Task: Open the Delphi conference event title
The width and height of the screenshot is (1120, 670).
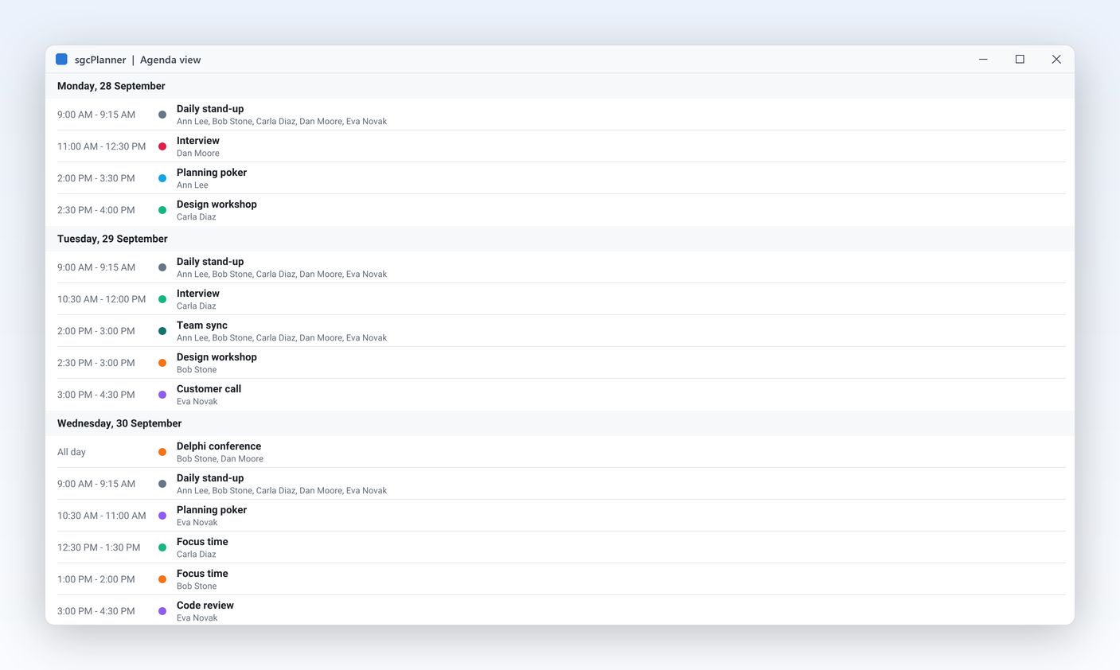Action: 219,446
